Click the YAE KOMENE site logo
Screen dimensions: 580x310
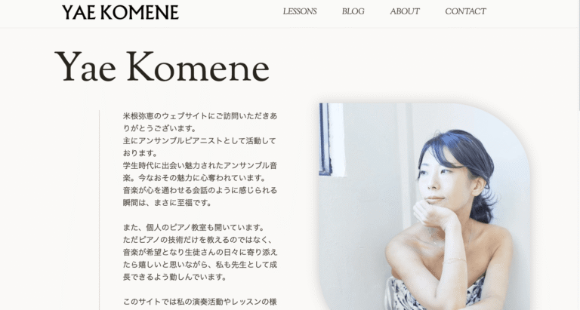click(x=120, y=12)
